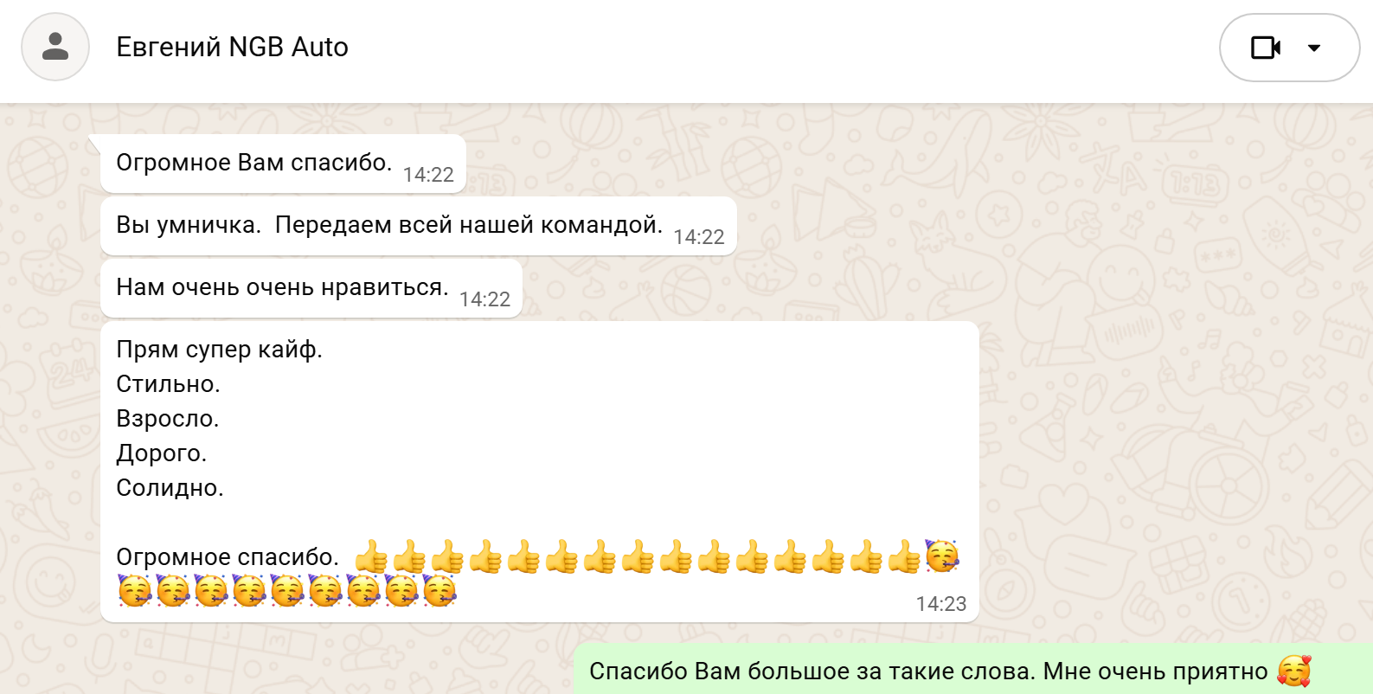Click the party face emoji after thumbs-ups
The height and width of the screenshot is (694, 1373).
pos(942,556)
